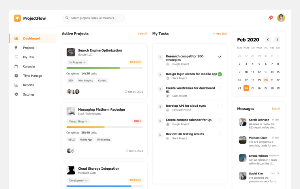Click the Messaging Platform Redesign project icon
Screen dimensions: 300x189
(71, 111)
